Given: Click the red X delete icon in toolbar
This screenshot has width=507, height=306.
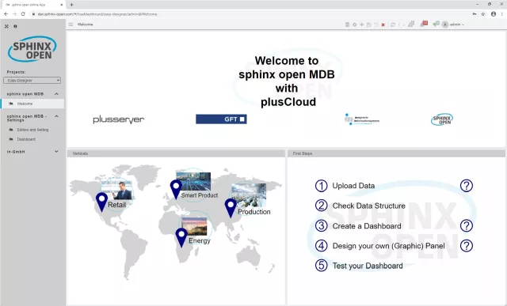Looking at the screenshot, I should click(x=383, y=25).
